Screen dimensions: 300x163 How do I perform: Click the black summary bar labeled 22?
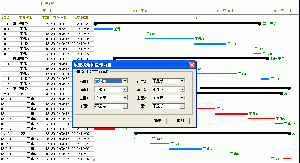click(213, 133)
